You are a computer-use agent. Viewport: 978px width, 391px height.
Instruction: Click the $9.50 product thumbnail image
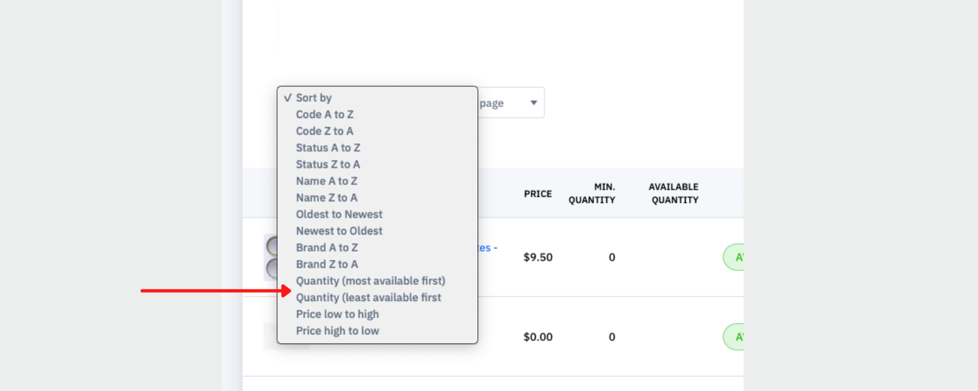click(271, 257)
